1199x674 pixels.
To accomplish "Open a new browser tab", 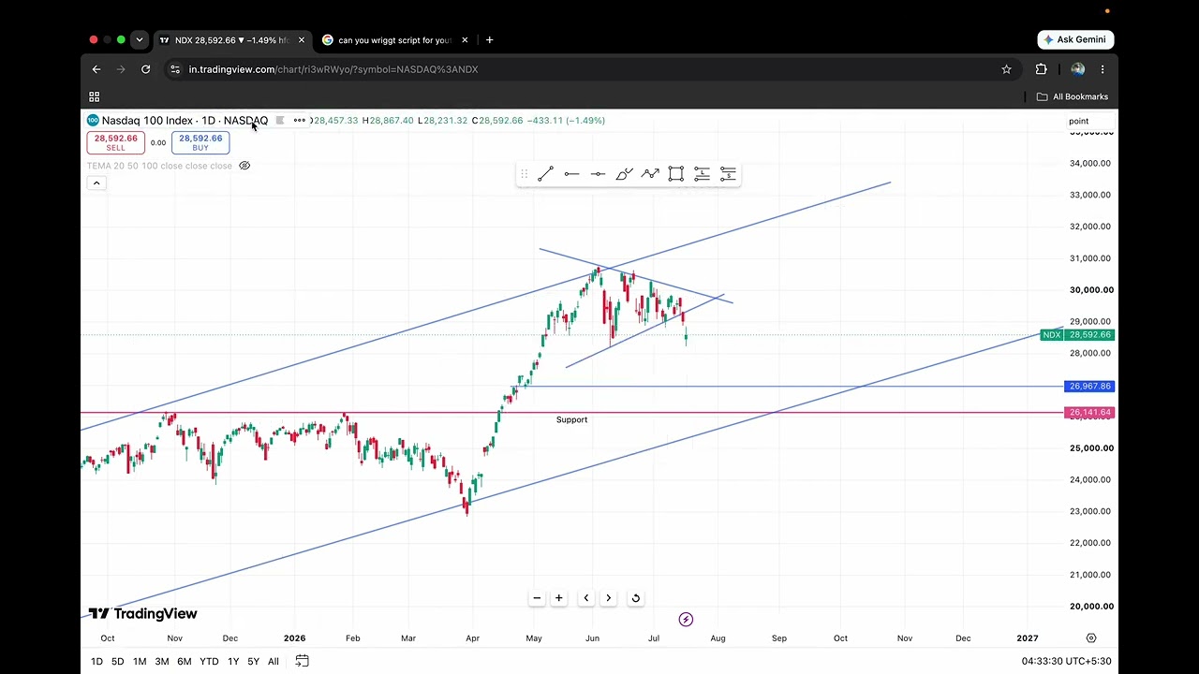I will click(x=490, y=40).
